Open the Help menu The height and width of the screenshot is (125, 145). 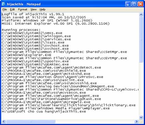[43, 9]
